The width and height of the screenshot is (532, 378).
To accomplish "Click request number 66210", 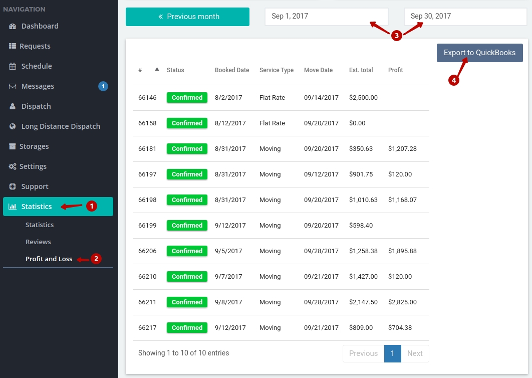I will click(x=147, y=276).
